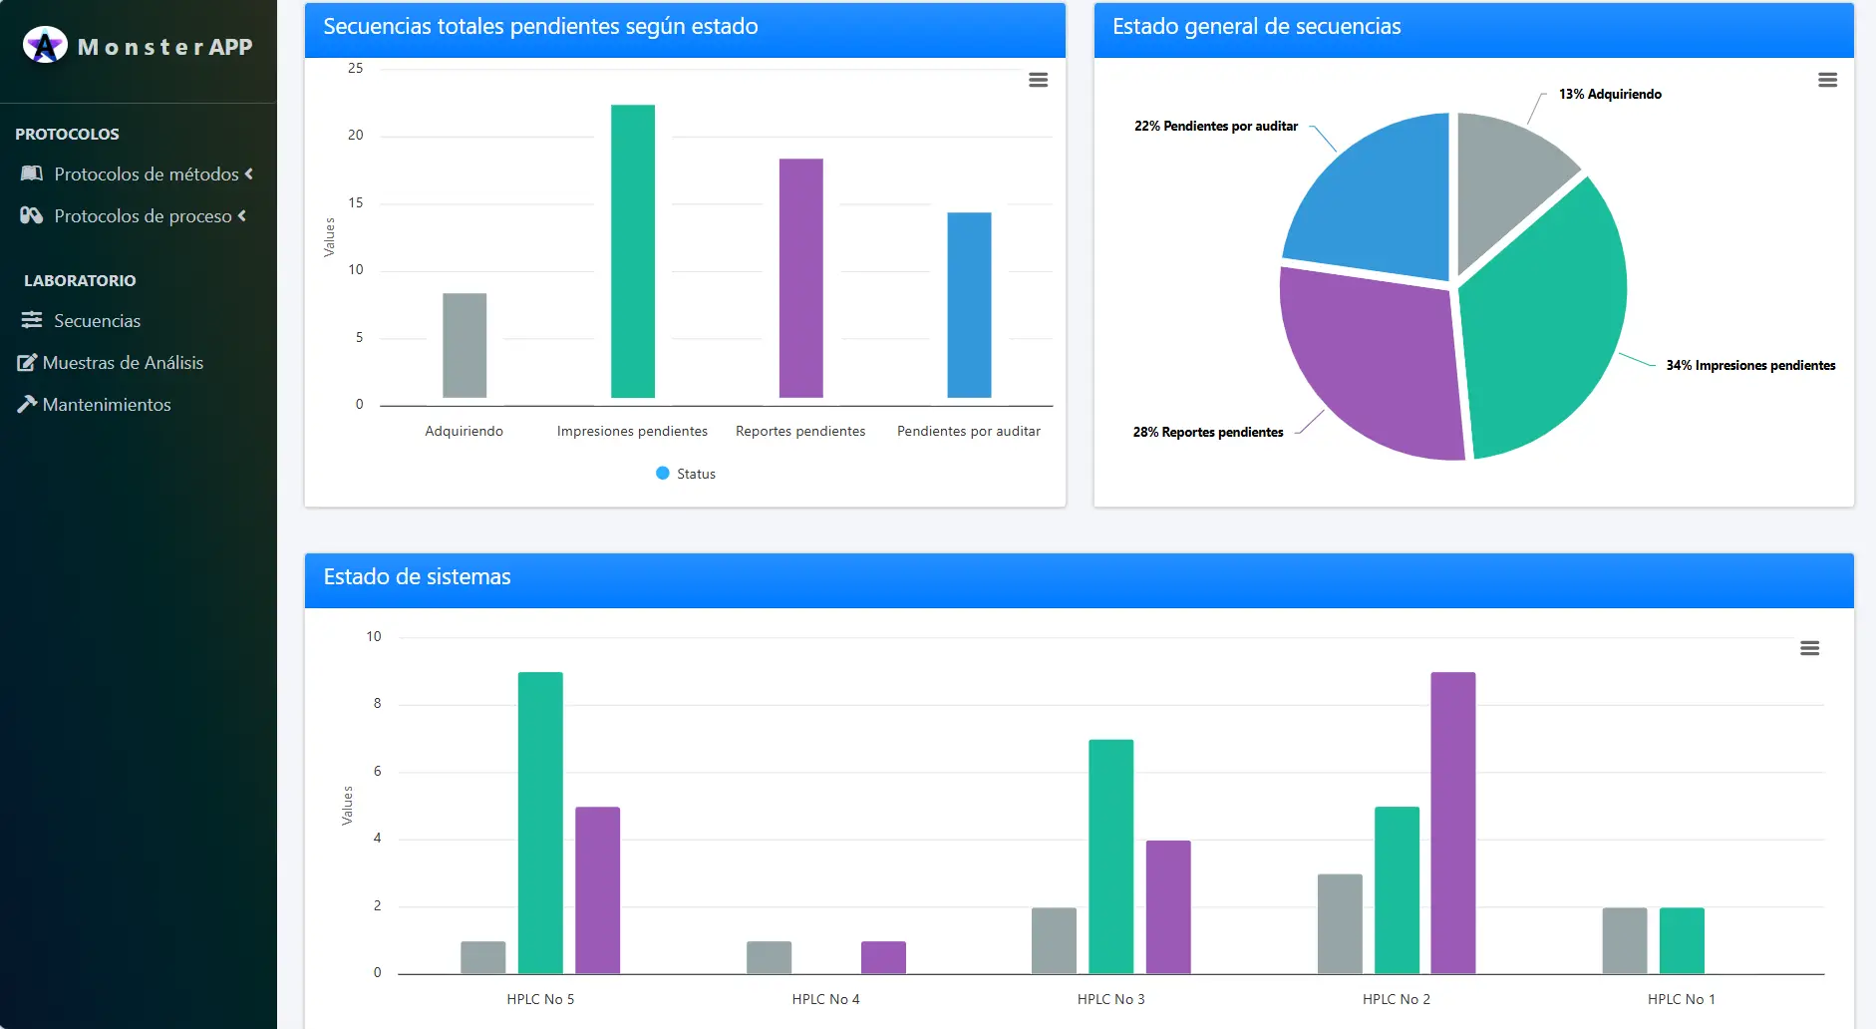Expand the Protocolos de métodos chevron
Screen dimensions: 1876x1029
tap(249, 173)
